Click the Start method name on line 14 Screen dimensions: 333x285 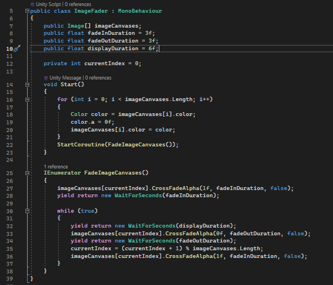pyautogui.click(x=69, y=85)
